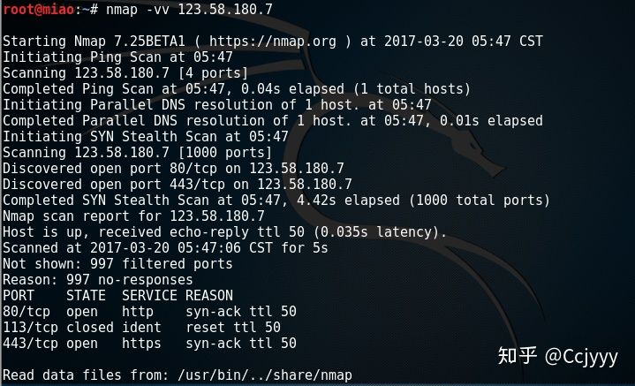Screen dimensions: 635x386
Task: Click the /usr/bin/../share/nmap path
Action: pyautogui.click(x=265, y=375)
